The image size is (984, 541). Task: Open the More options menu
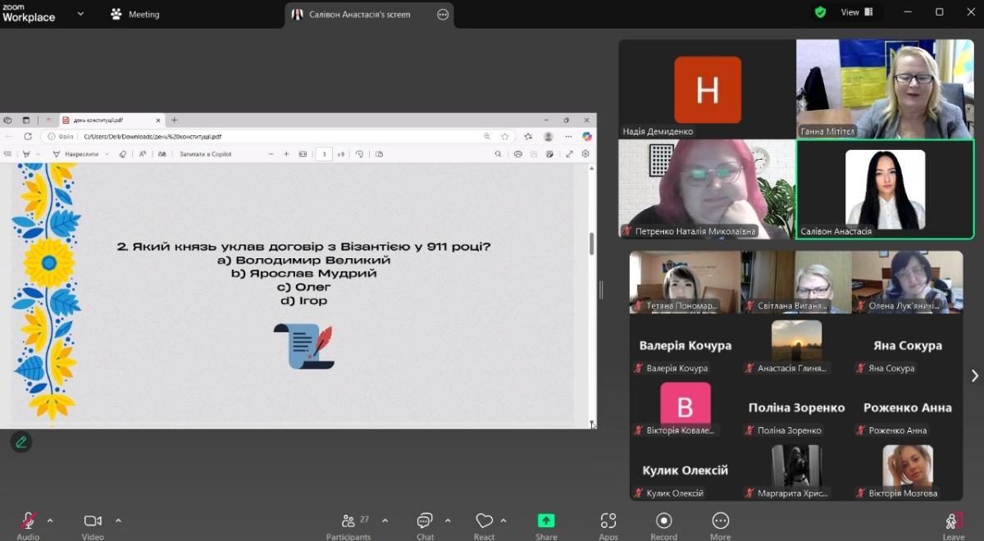[x=720, y=525]
